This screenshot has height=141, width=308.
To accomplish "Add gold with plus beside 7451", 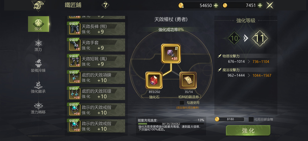I will click(x=260, y=6).
